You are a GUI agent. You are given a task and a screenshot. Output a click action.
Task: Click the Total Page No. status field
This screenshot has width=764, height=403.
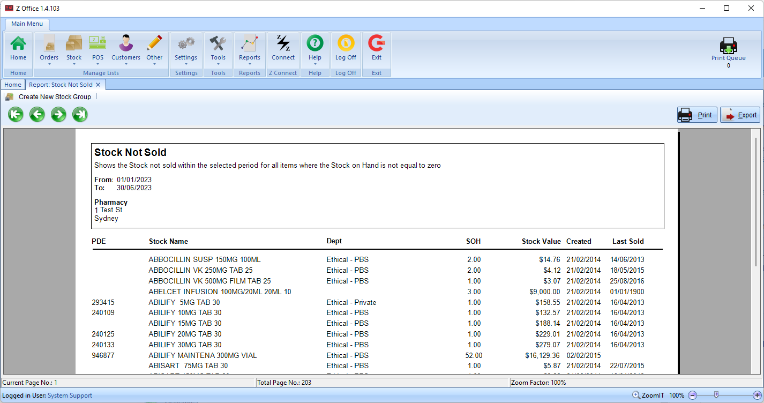pos(382,383)
